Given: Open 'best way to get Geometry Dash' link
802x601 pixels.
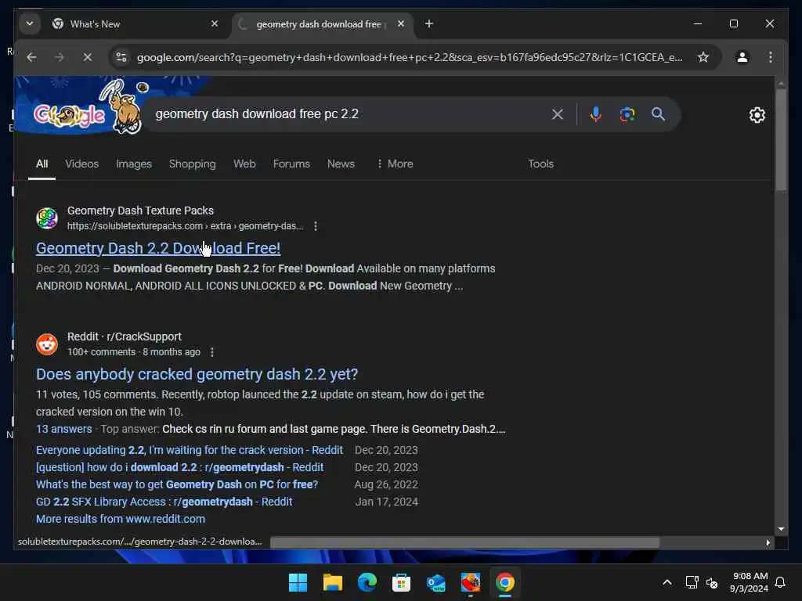Looking at the screenshot, I should [177, 484].
